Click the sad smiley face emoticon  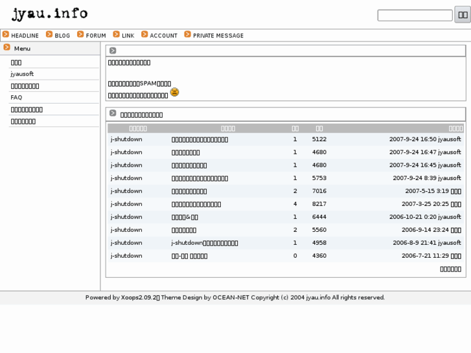(174, 92)
